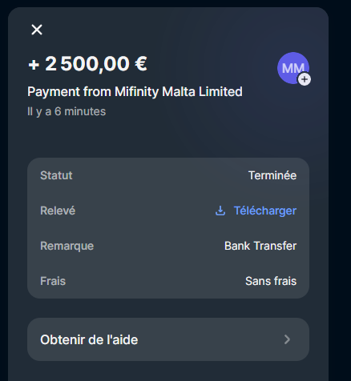This screenshot has width=351, height=381.
Task: Select Payment from Mifinity Malta Limited title
Action: tap(135, 92)
